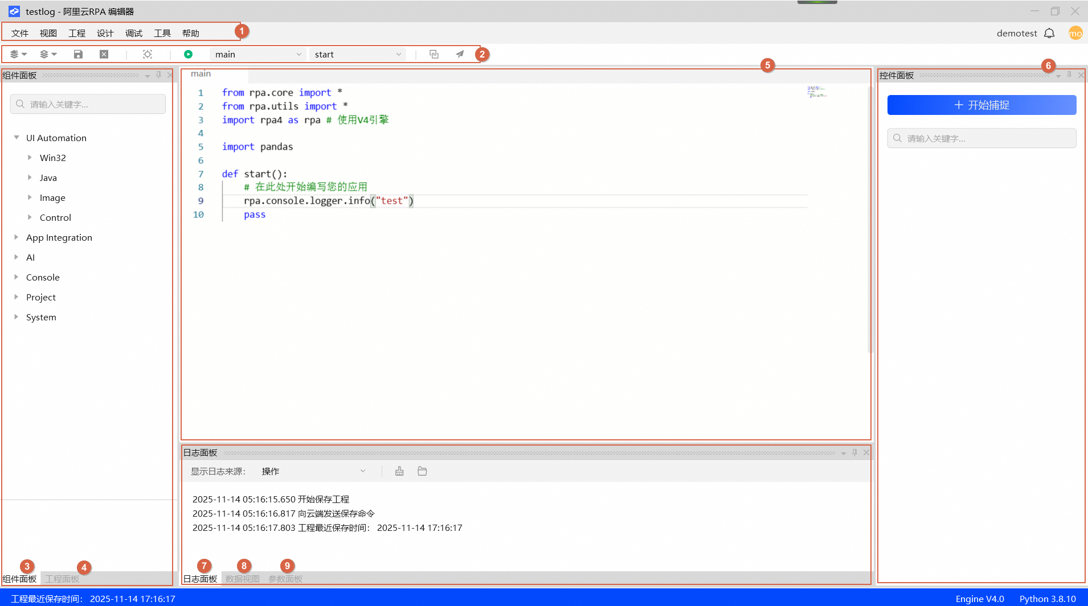Open the 设计 menu
This screenshot has height=606, width=1088.
[105, 33]
